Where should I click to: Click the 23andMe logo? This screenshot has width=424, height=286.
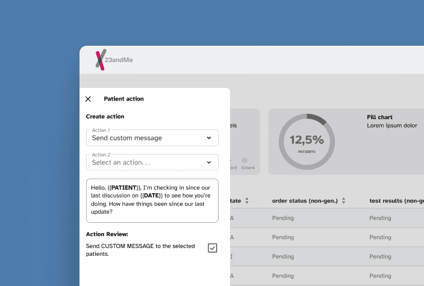click(114, 60)
